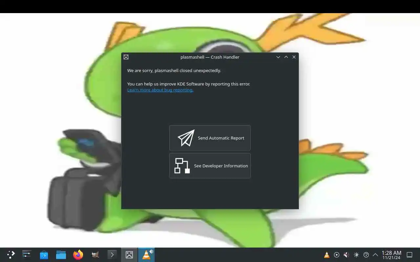
Task: Open the clock showing 1:28 AM
Action: 391,255
